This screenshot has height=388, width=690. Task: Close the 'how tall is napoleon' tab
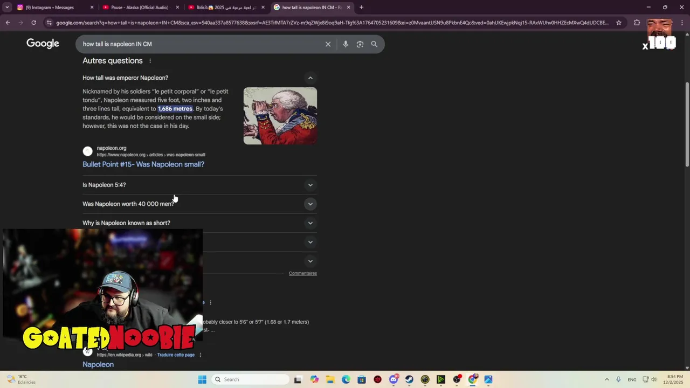pyautogui.click(x=348, y=8)
